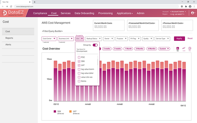197x123 pixels.
Task: Open the Previous Month Costs card
Action: click(177, 25)
